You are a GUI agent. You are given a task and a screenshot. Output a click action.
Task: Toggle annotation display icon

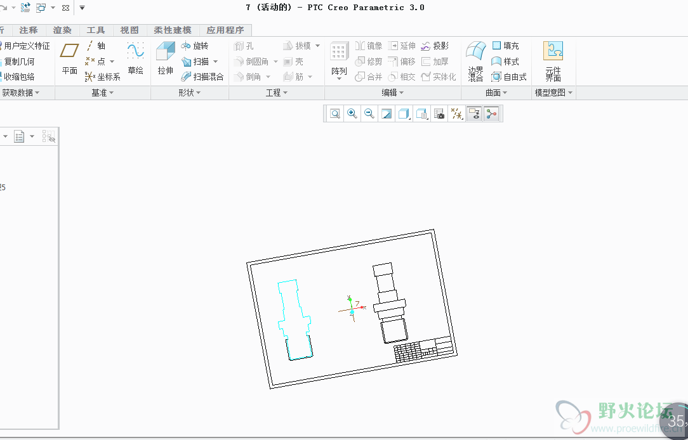click(474, 114)
